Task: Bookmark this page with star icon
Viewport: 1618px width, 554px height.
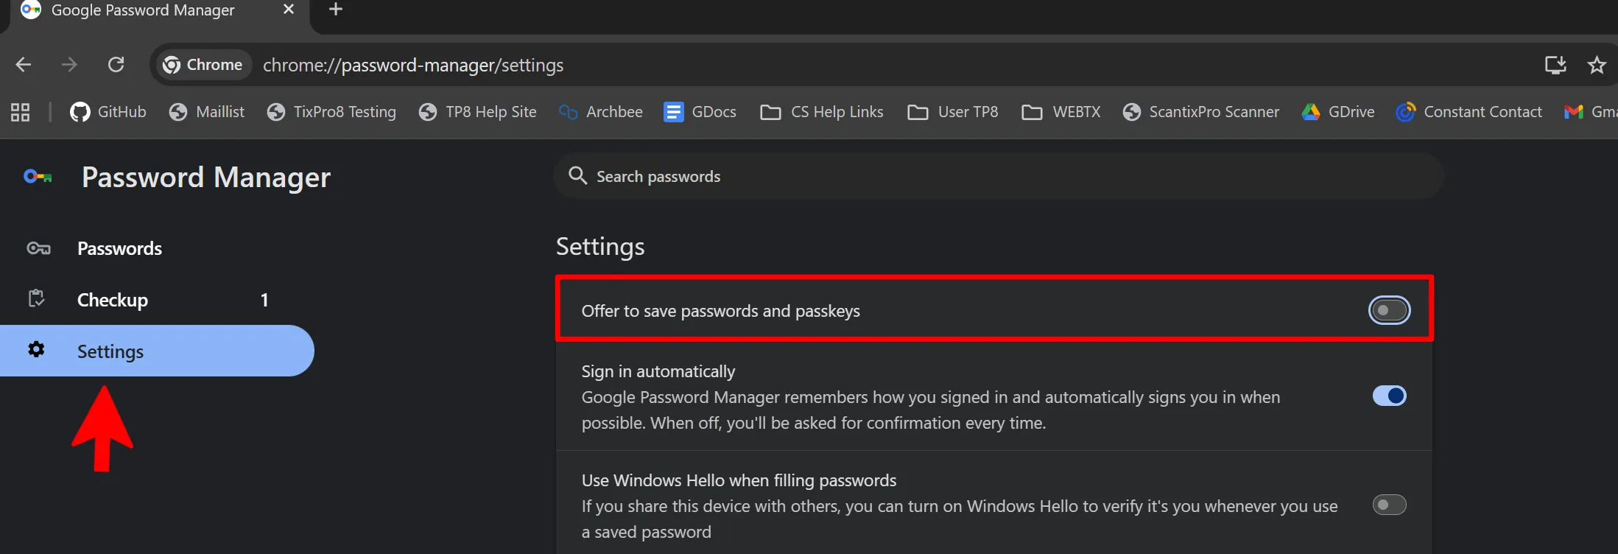Action: click(1597, 65)
